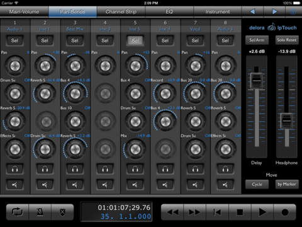The height and width of the screenshot is (227, 302).
Task: Open the colored bars icon in tab bar
Action: [294, 11]
